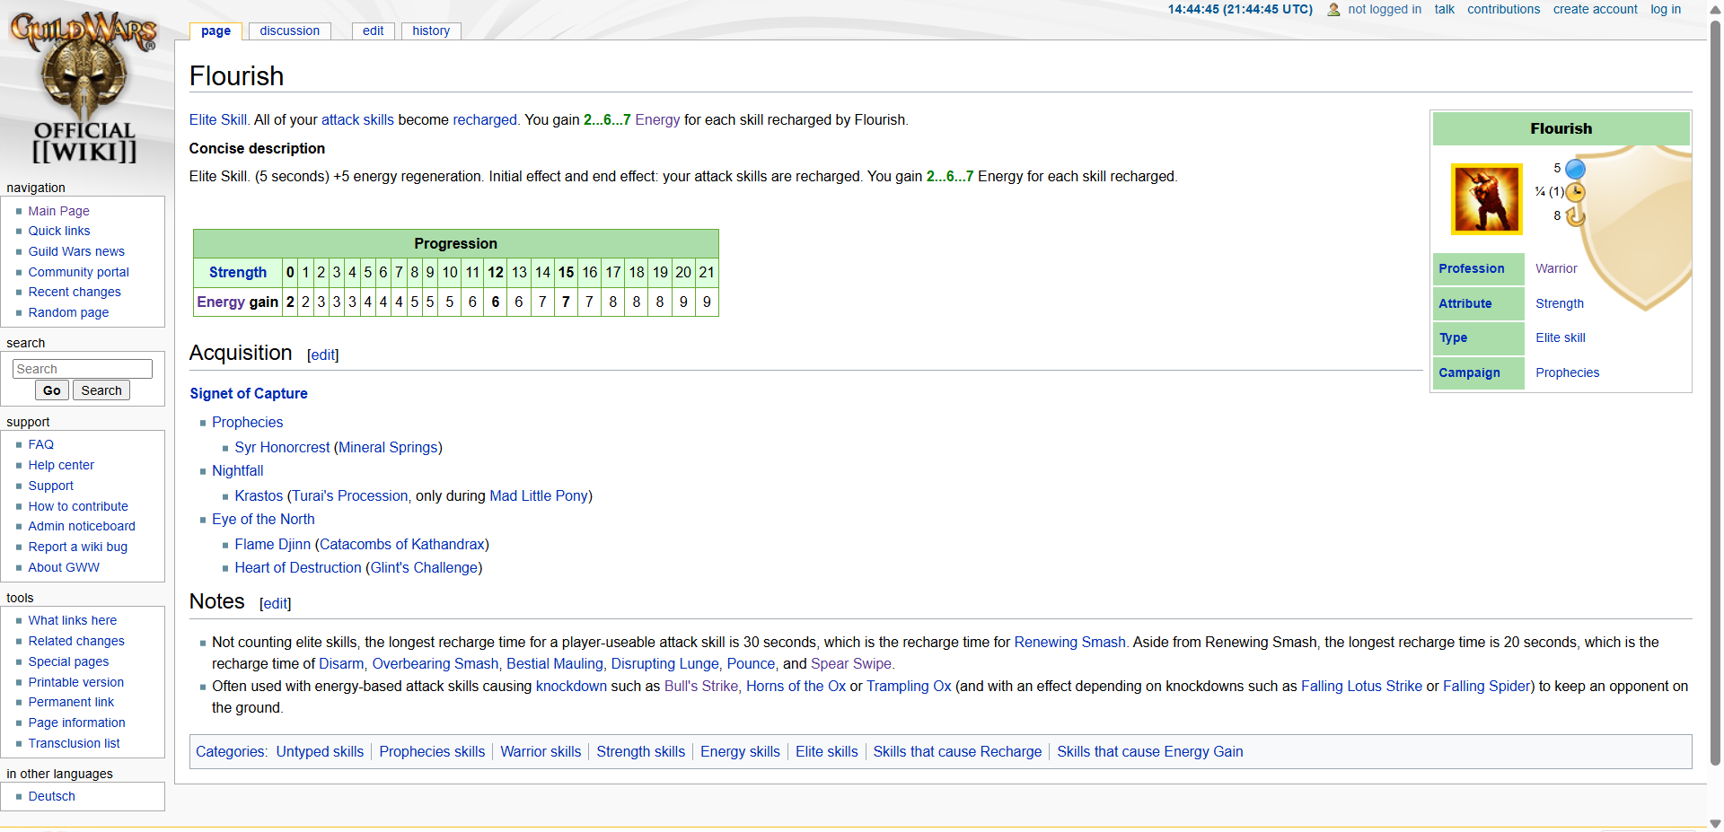Edit the Notes section
The width and height of the screenshot is (1724, 832).
(x=275, y=603)
